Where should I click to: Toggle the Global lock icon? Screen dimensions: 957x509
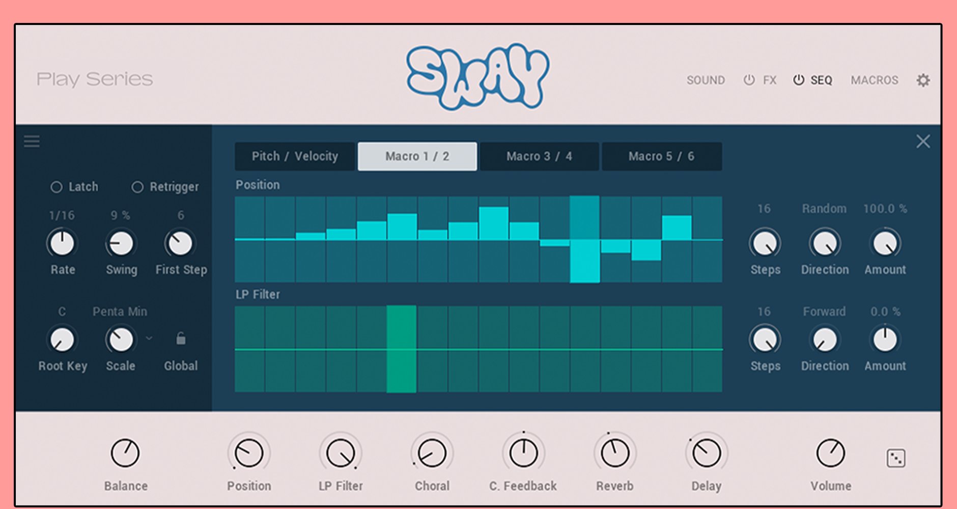click(181, 339)
